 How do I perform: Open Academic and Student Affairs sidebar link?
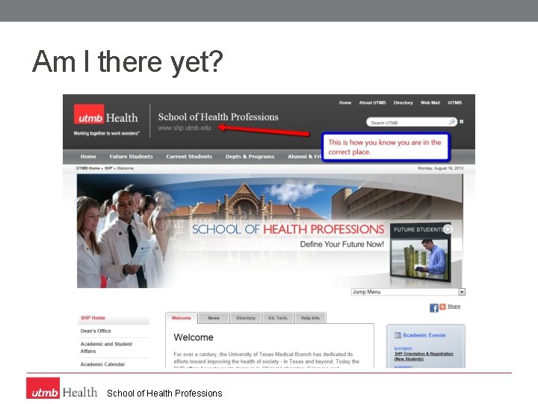click(x=106, y=348)
